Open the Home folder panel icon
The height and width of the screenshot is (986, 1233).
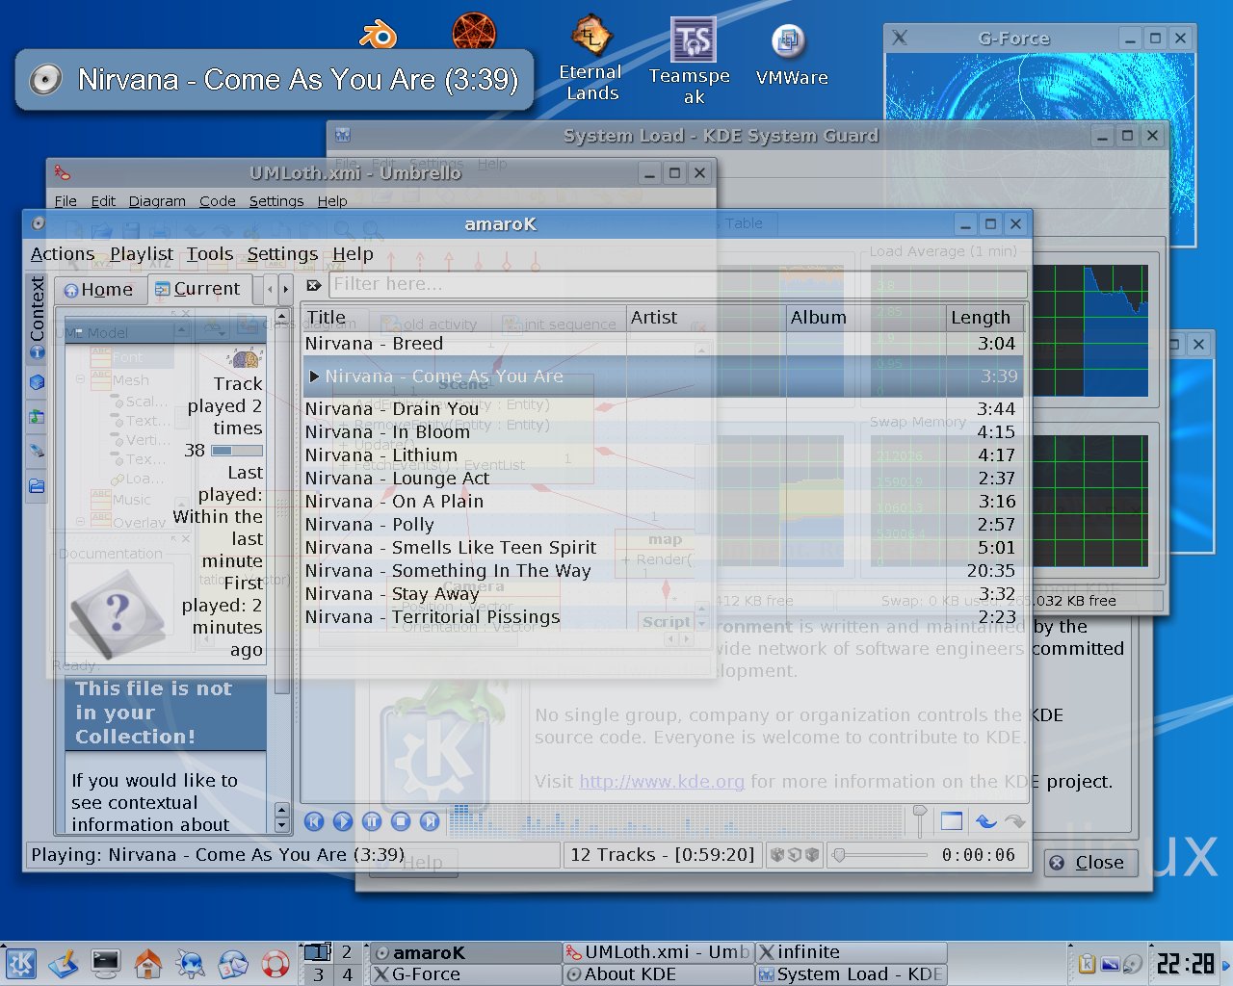point(148,963)
